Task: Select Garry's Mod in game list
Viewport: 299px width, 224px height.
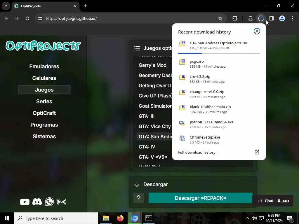Action: (x=152, y=65)
